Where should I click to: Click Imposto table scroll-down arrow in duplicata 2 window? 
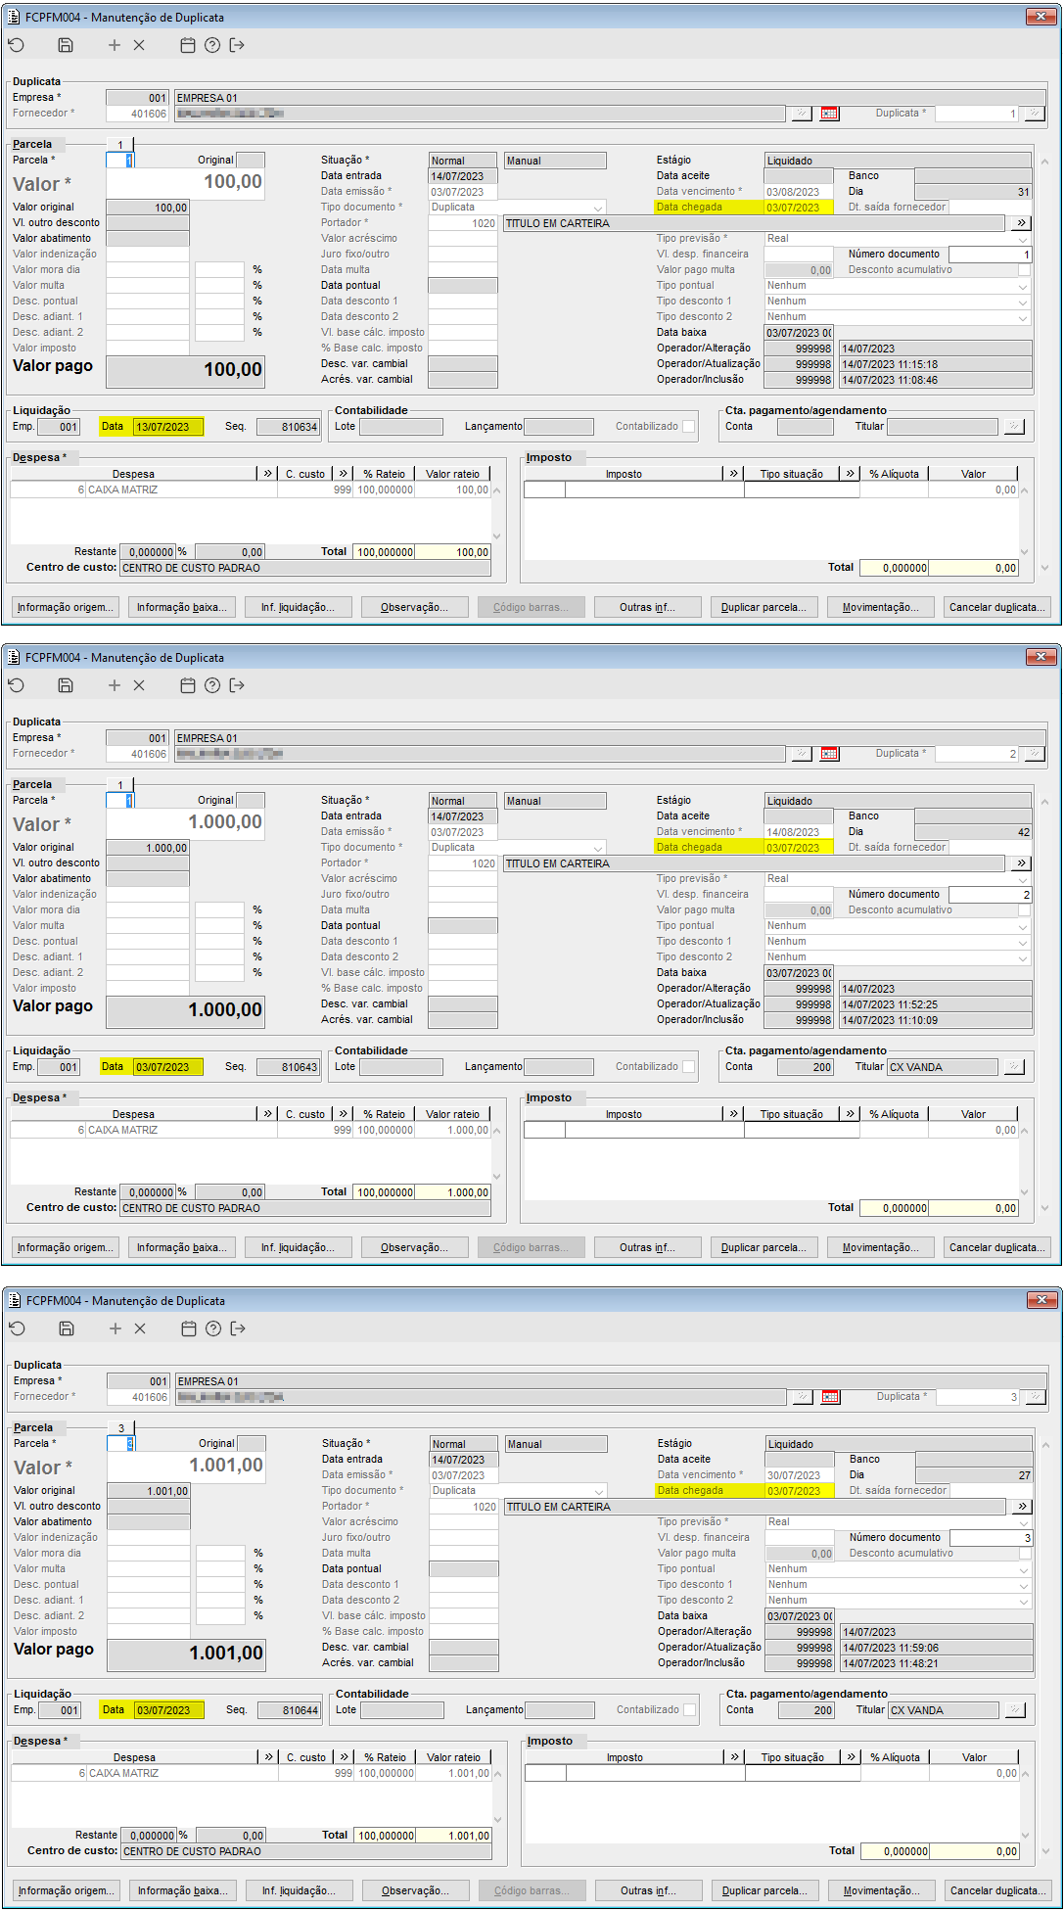(1024, 1191)
